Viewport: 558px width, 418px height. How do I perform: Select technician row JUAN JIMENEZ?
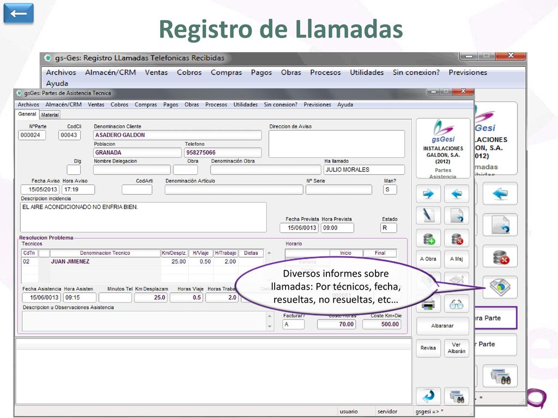142,261
